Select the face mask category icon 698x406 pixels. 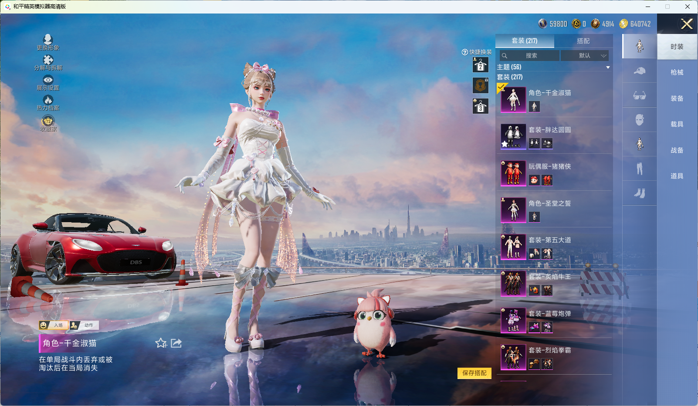click(639, 120)
